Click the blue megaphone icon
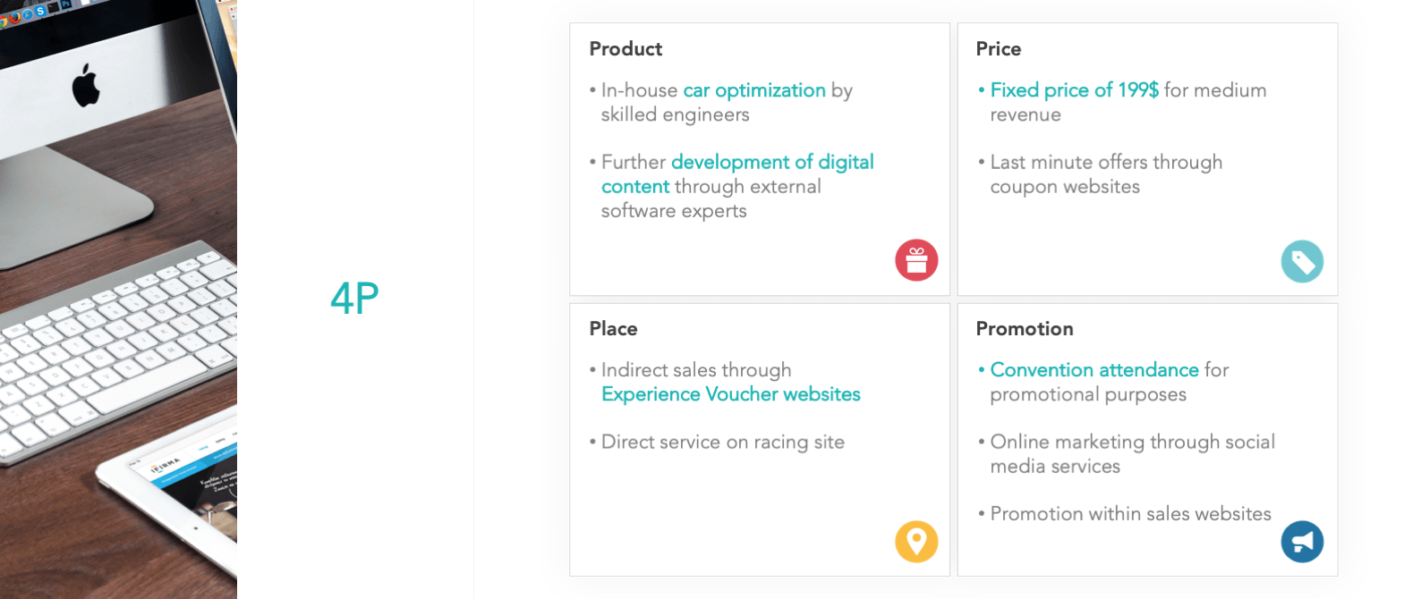The width and height of the screenshot is (1421, 599). pyautogui.click(x=1302, y=542)
